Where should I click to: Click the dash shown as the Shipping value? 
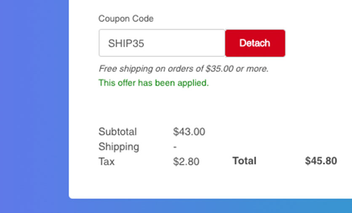(175, 147)
